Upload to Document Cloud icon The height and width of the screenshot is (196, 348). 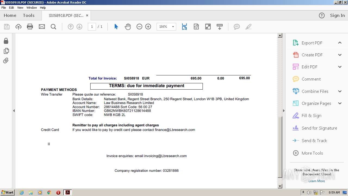(18, 27)
